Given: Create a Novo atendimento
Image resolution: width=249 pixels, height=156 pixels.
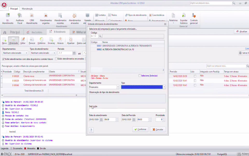Looking at the screenshot, I should [4, 41].
